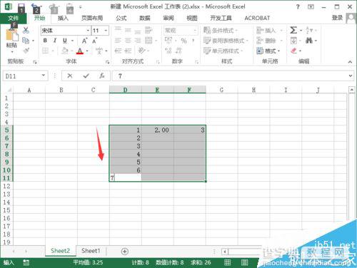Add a new sheet with plus icon
Image resolution: width=357 pixels, height=268 pixels.
point(125,252)
